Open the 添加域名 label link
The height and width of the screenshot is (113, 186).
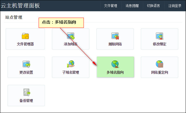71,44
